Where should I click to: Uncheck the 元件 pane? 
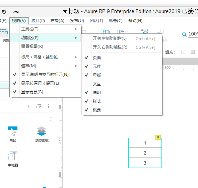point(122,66)
